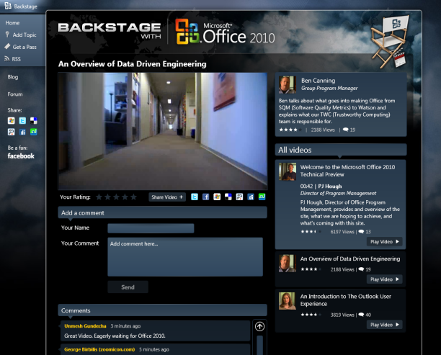Viewport: 441px width, 355px height.
Task: Play the Introduction to Outlook User Experience video
Action: (385, 325)
